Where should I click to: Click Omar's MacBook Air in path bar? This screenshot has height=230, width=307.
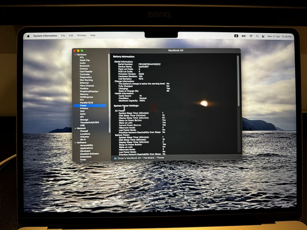129,158
